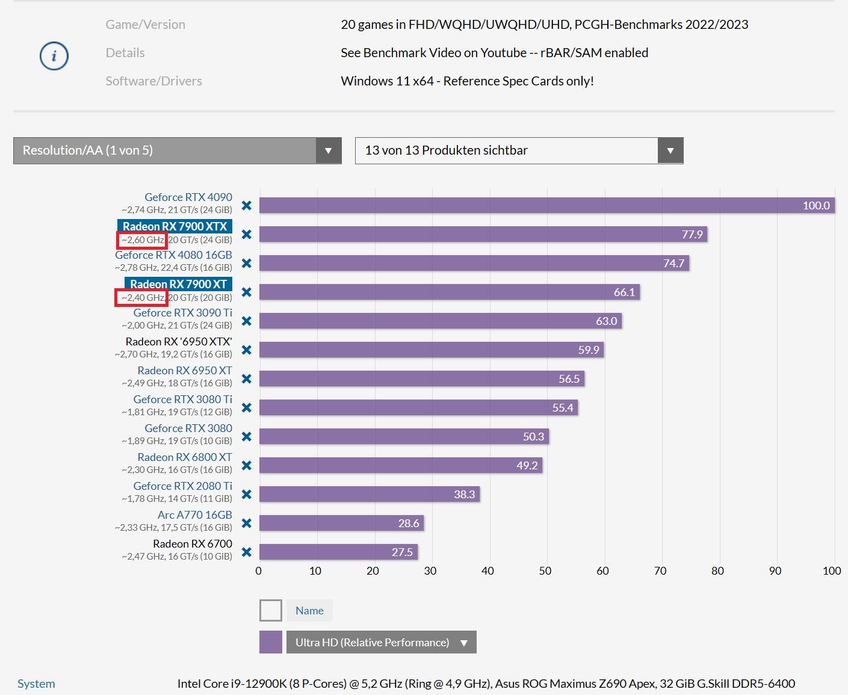Remove Arc A770 16GB via X icon
Screen dimensions: 848x695
click(x=247, y=523)
